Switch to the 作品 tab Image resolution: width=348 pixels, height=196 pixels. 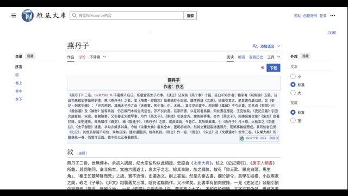(x=71, y=57)
